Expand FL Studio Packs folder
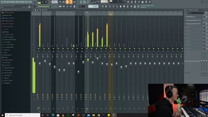 [x=8, y=45]
